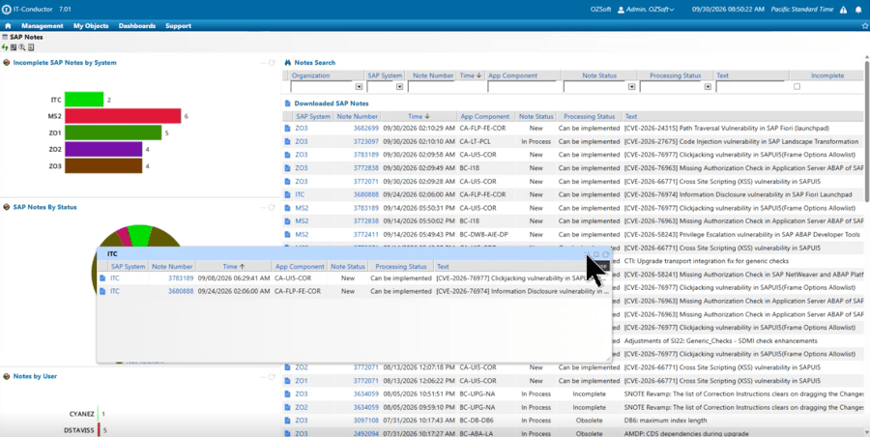Viewport: 870px width, 437px height.
Task: Open the Support menu
Action: 178,25
